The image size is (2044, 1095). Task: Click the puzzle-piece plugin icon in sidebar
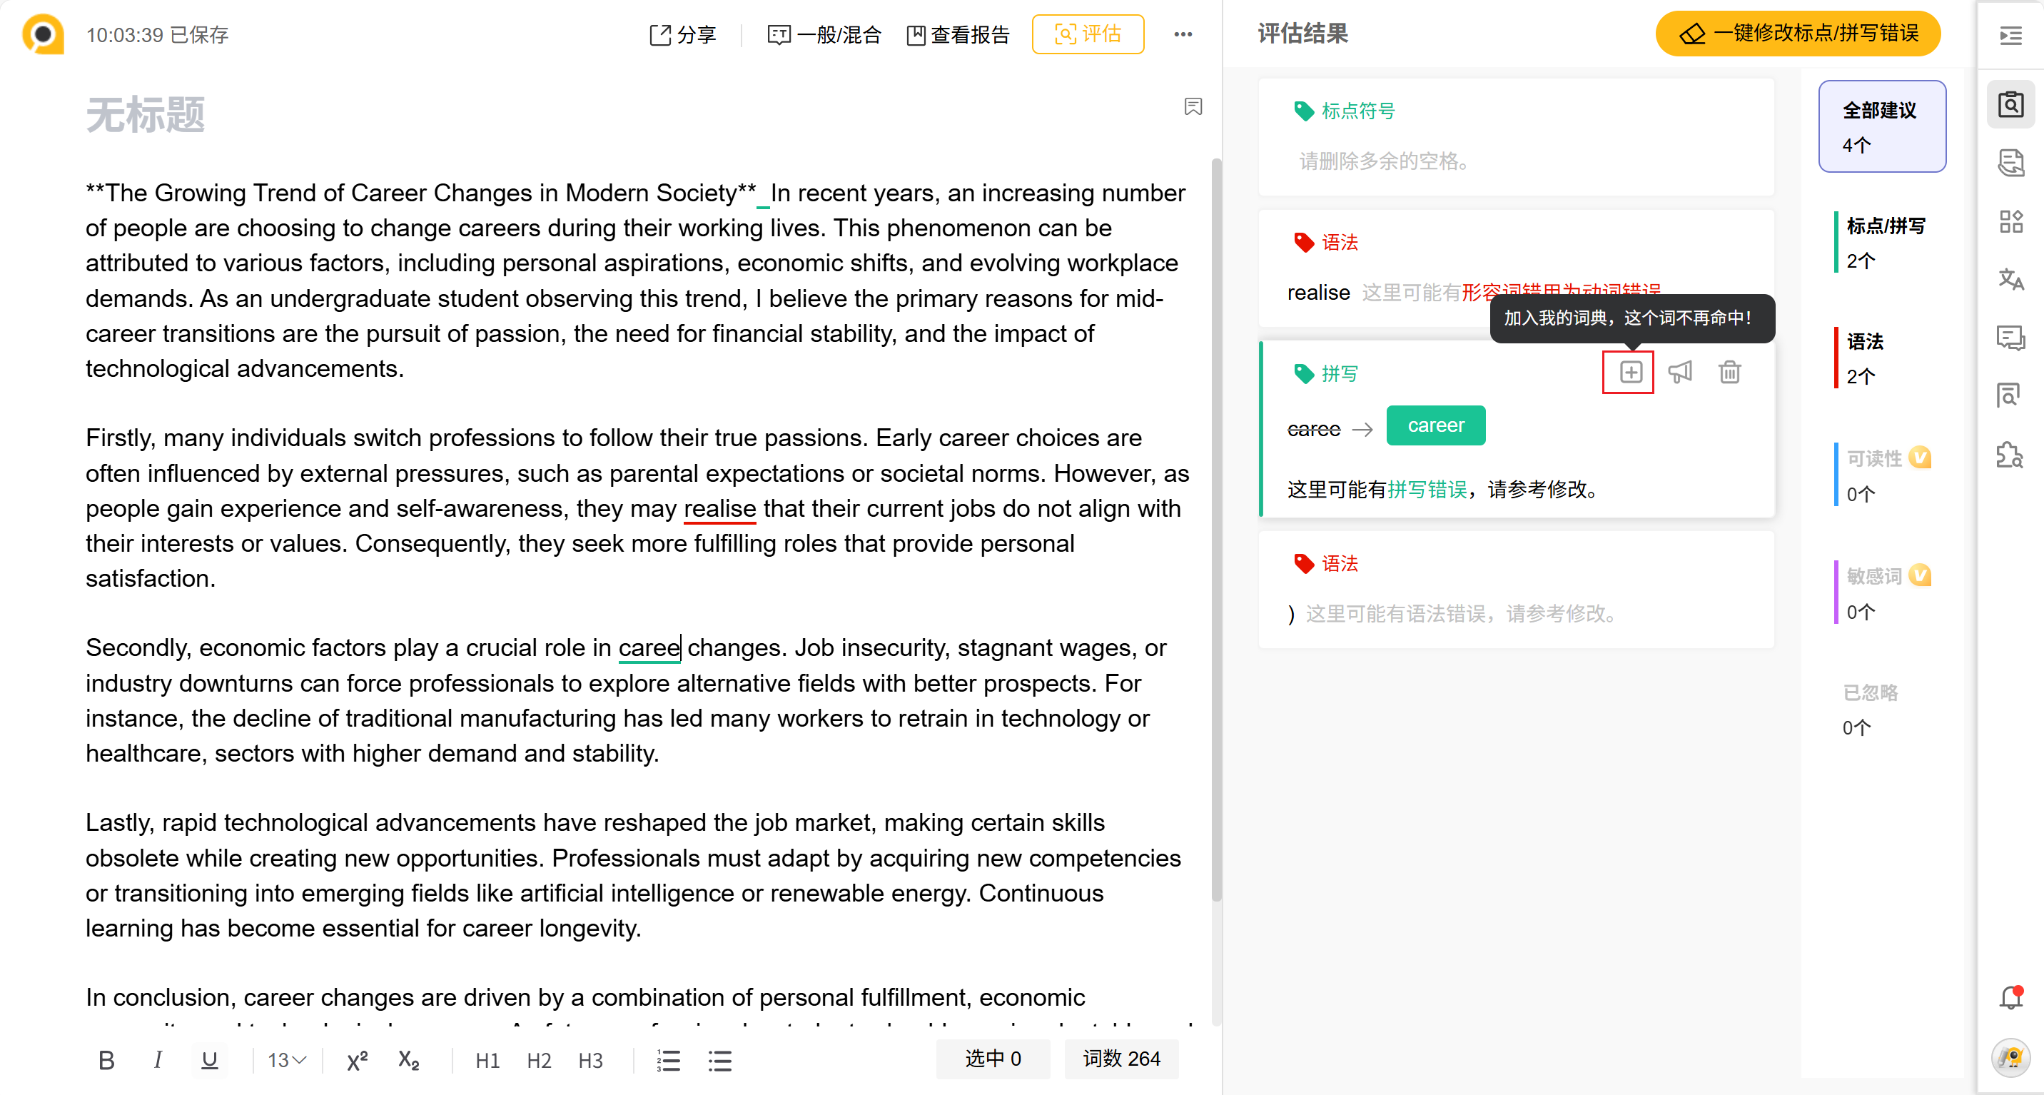coord(2010,455)
